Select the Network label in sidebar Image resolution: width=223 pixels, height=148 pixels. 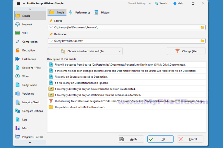click(x=27, y=24)
